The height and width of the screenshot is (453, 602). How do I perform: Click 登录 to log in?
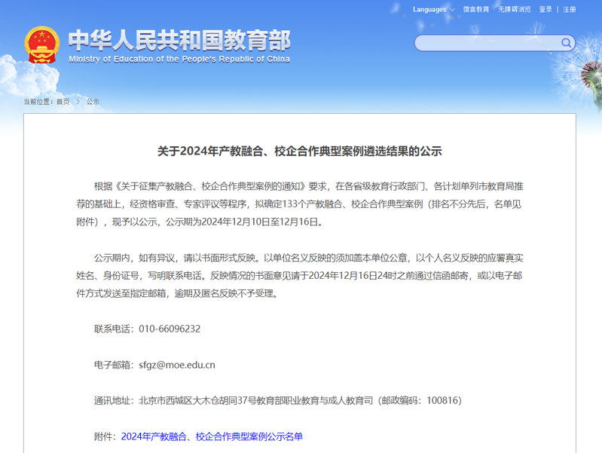click(545, 10)
